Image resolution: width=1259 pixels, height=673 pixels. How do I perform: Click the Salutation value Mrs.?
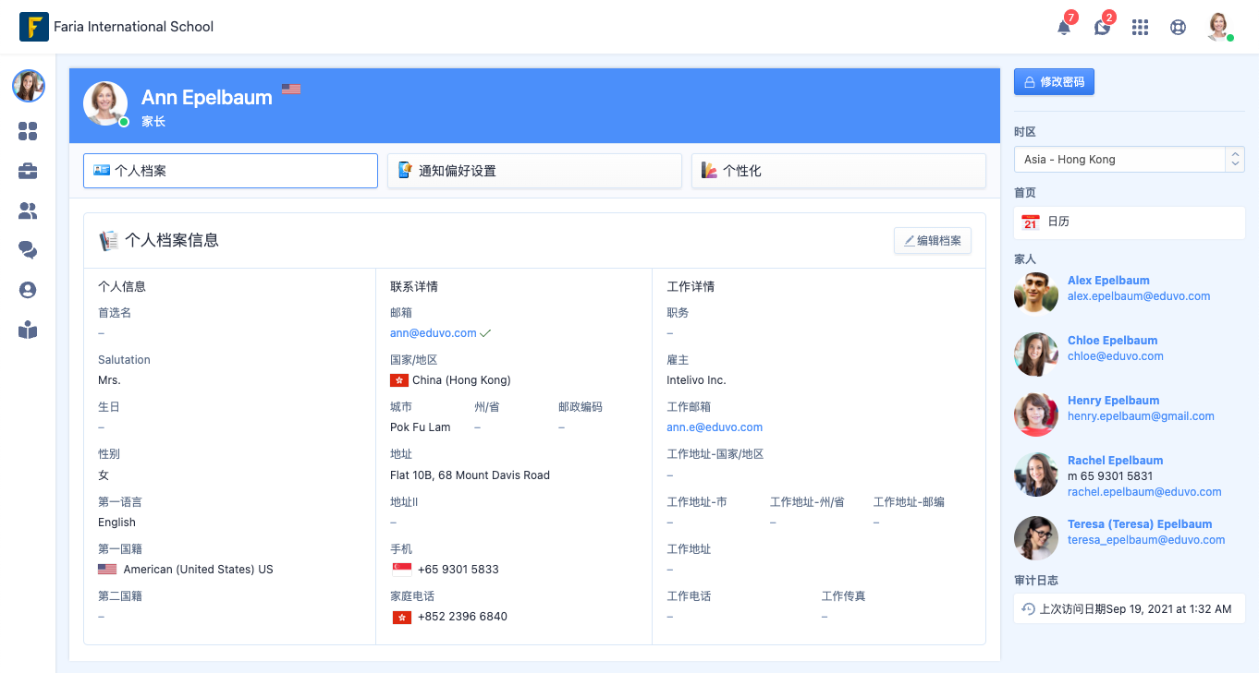[x=109, y=380]
